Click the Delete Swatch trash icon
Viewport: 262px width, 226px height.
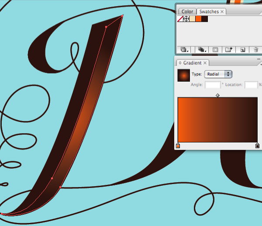[256, 50]
